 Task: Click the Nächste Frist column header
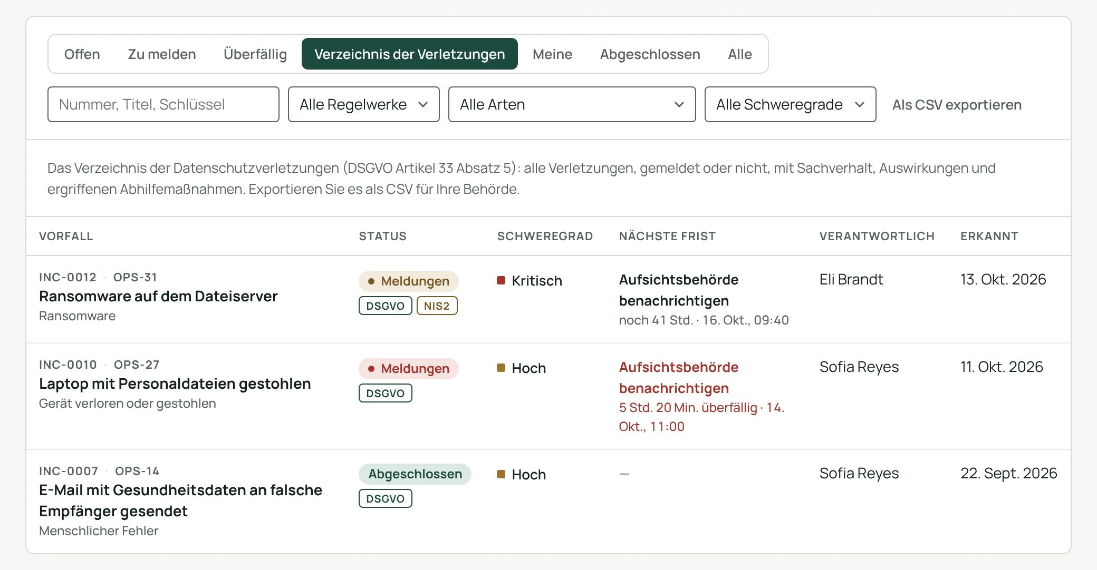point(667,236)
